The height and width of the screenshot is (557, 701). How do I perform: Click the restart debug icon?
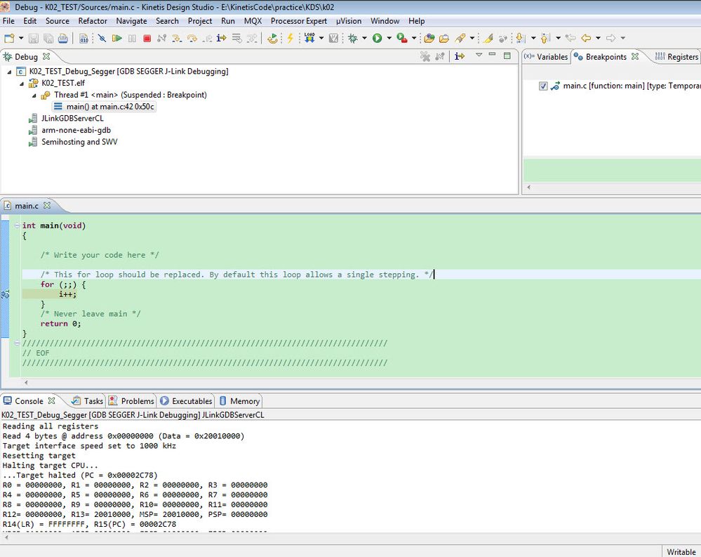point(272,39)
